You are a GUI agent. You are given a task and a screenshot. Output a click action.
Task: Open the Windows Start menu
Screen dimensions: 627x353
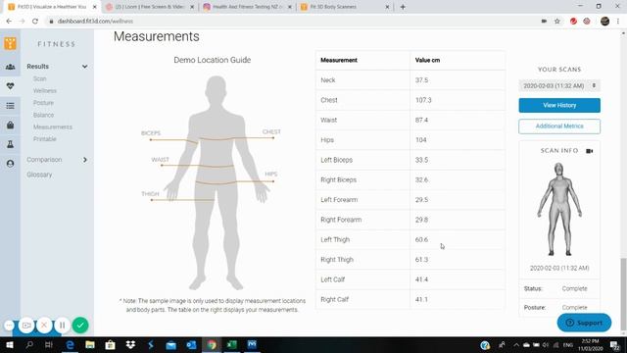pos(10,344)
